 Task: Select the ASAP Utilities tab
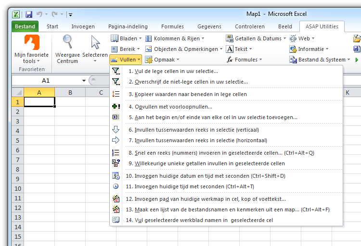point(322,26)
